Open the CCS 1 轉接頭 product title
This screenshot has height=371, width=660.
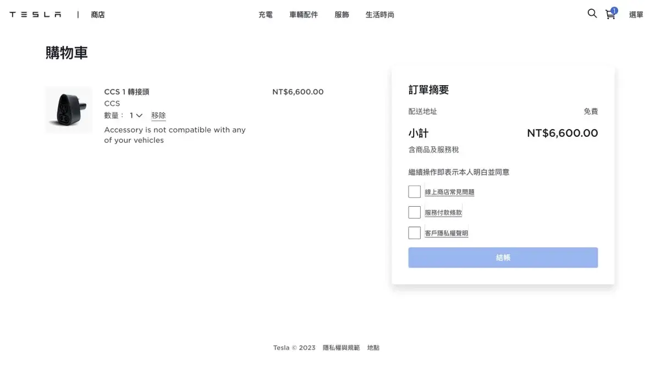[x=127, y=92]
